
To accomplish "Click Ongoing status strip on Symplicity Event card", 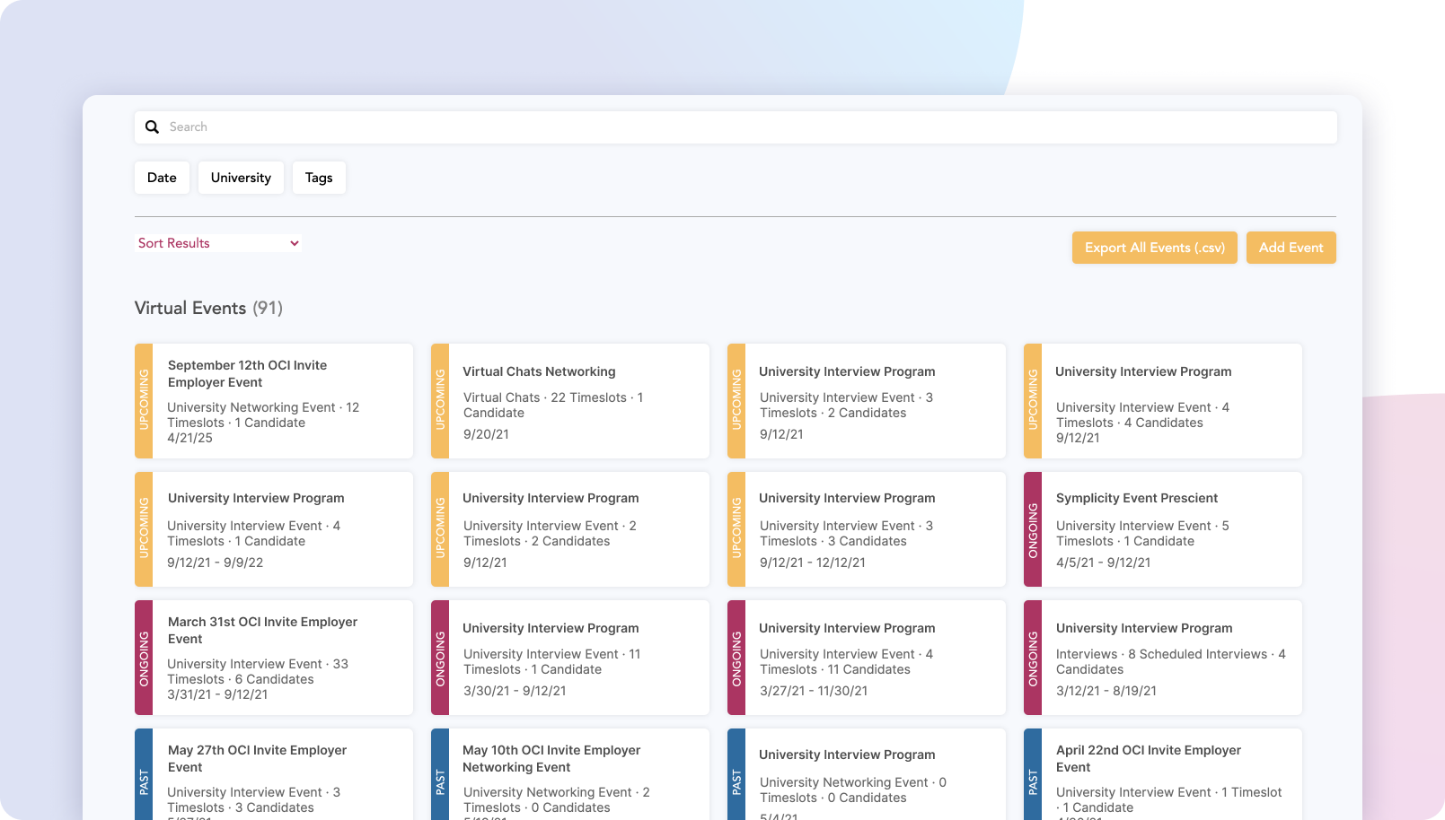I will [1033, 529].
